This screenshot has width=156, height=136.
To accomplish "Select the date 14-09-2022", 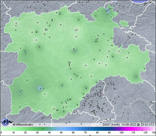I will 129,125.
